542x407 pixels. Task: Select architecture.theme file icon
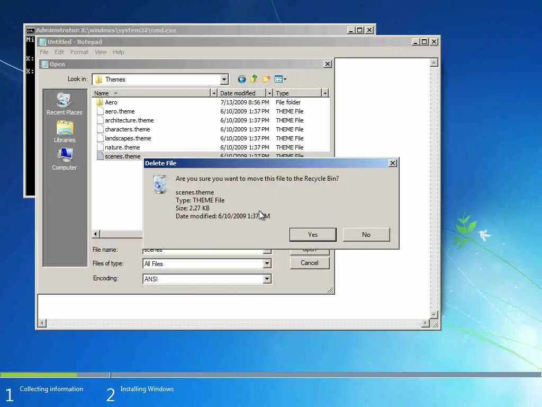[x=100, y=120]
